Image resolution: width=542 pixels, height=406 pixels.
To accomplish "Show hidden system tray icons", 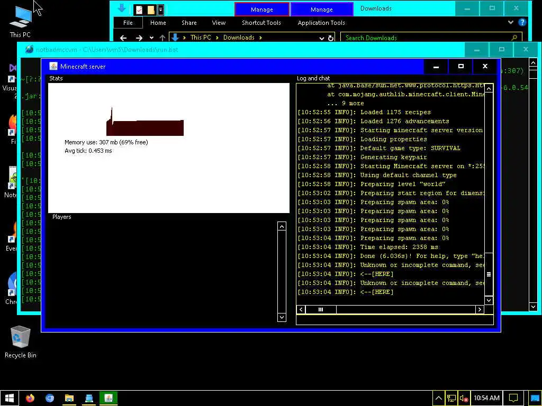I will click(x=438, y=398).
